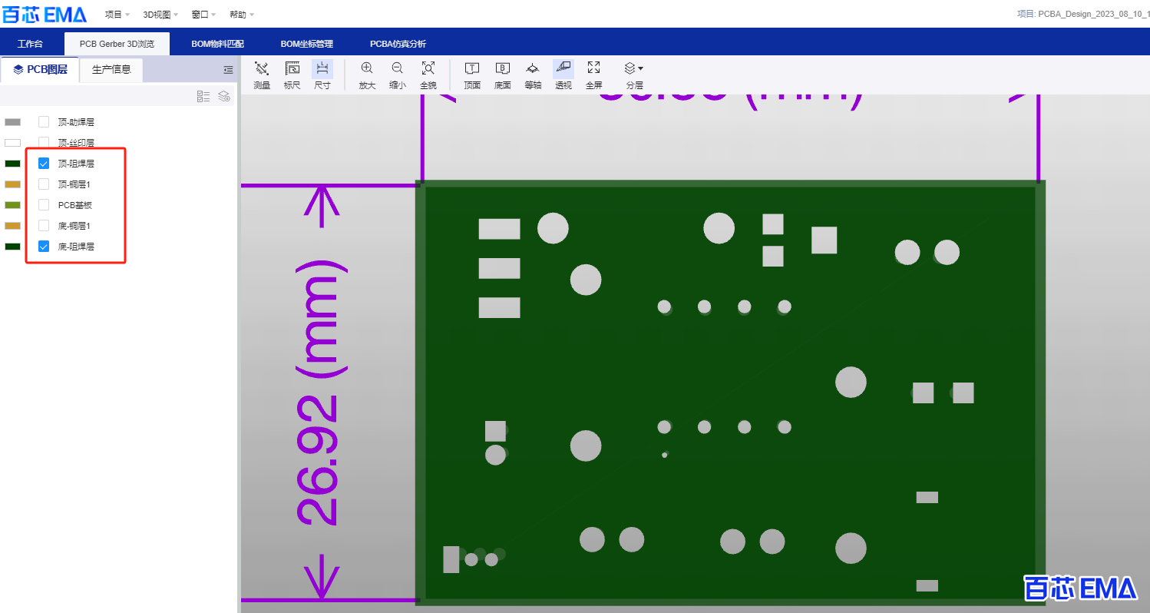The height and width of the screenshot is (613, 1150).
Task: Open the BOM坐标管理 tab
Action: pos(307,44)
